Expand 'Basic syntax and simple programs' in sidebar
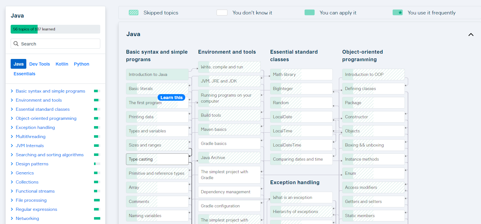 tap(12, 91)
